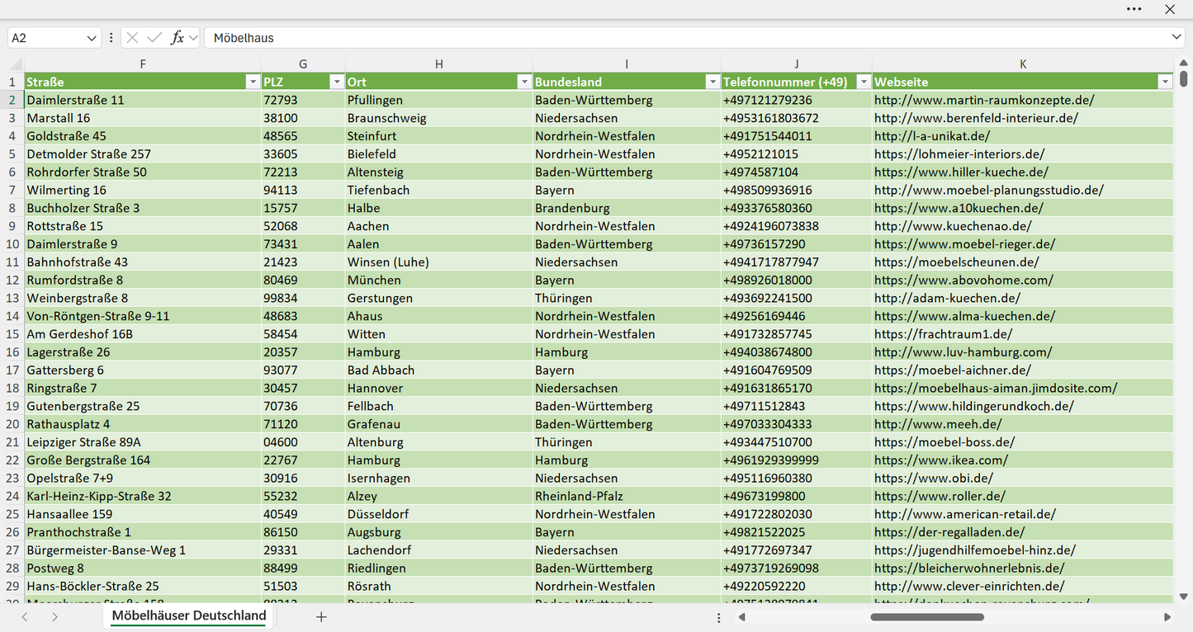This screenshot has height=632, width=1193.
Task: Expand the formula bar chevron
Action: click(x=1176, y=37)
